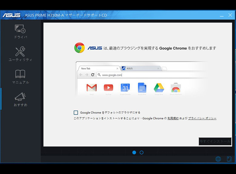Click the Chrome Web Store icon

(x=176, y=88)
